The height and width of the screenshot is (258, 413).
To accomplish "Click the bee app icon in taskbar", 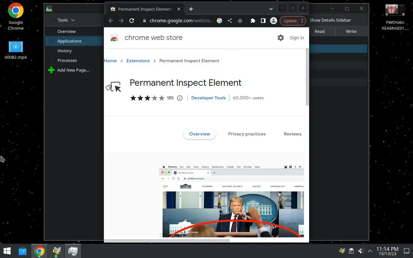I will pyautogui.click(x=56, y=251).
